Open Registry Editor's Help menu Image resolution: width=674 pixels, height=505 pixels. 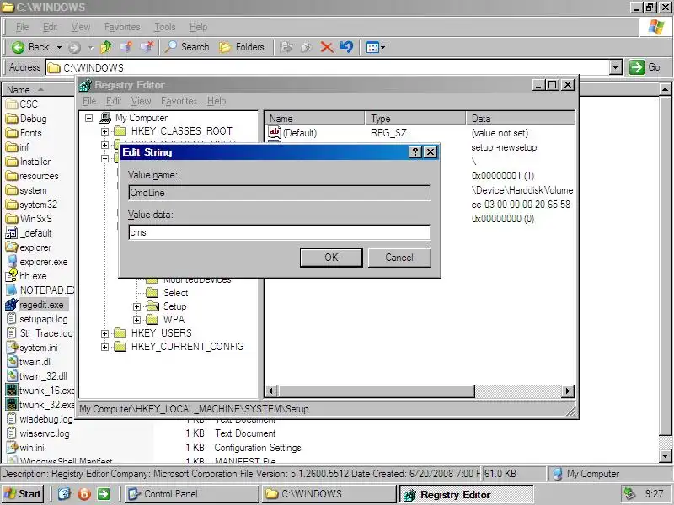point(217,101)
